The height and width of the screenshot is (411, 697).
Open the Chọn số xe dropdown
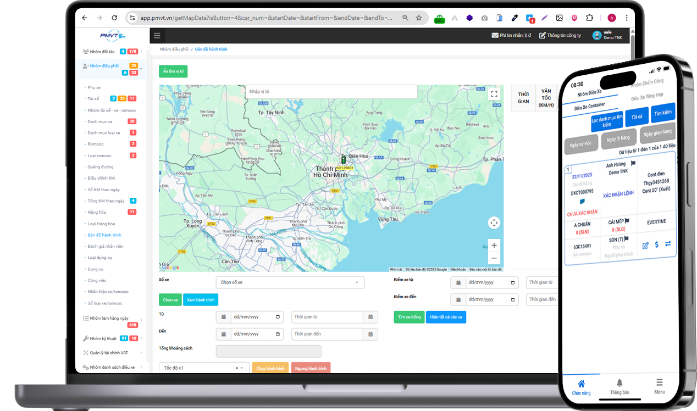click(x=290, y=282)
